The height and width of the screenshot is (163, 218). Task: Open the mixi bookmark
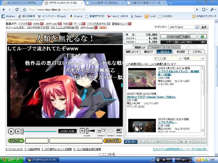point(150,16)
